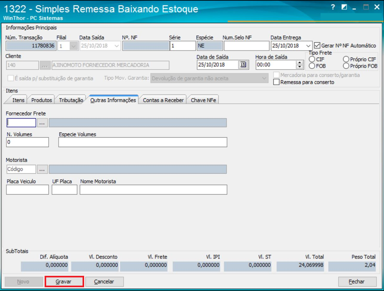Switch to the Itens tab
The width and height of the screenshot is (384, 291).
point(18,100)
